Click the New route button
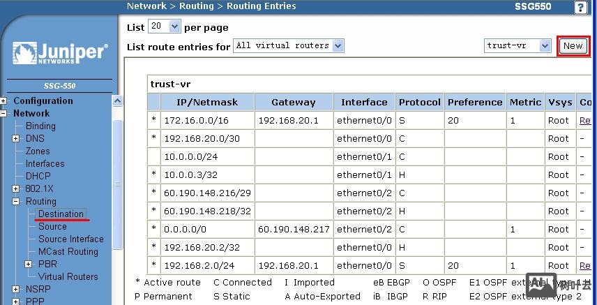The width and height of the screenshot is (597, 305). (x=573, y=46)
